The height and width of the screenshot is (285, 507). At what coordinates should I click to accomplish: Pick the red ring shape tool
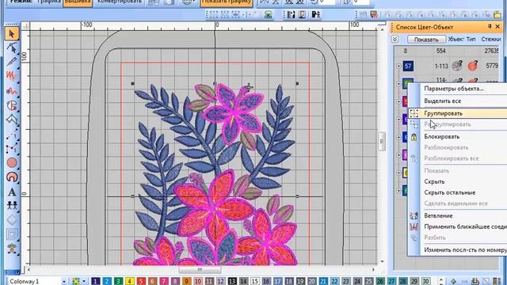[x=12, y=177]
